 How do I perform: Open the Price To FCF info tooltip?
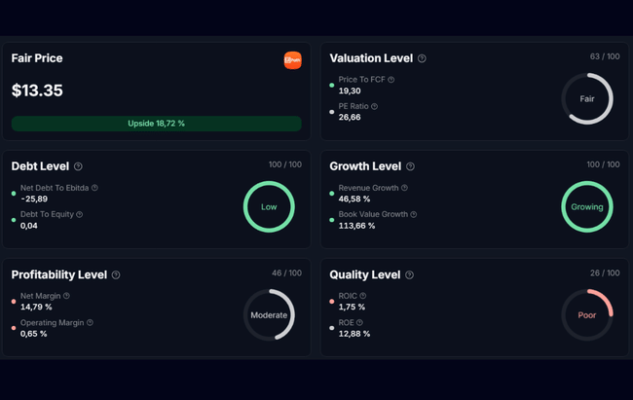click(x=391, y=80)
